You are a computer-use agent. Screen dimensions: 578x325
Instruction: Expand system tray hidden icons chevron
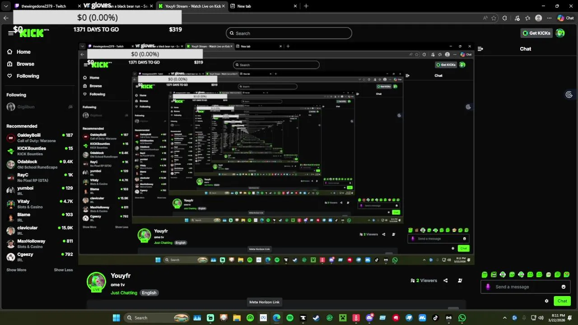(505, 318)
